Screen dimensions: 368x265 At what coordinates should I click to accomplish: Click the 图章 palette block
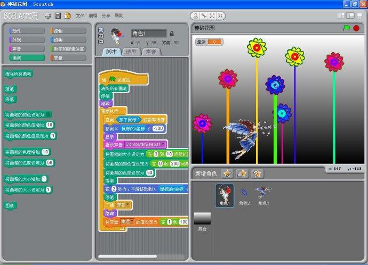click(10, 205)
